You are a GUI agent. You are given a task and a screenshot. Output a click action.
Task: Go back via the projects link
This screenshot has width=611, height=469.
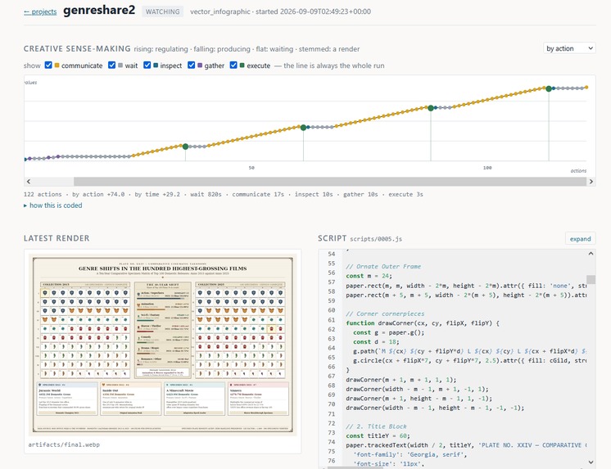click(x=40, y=11)
